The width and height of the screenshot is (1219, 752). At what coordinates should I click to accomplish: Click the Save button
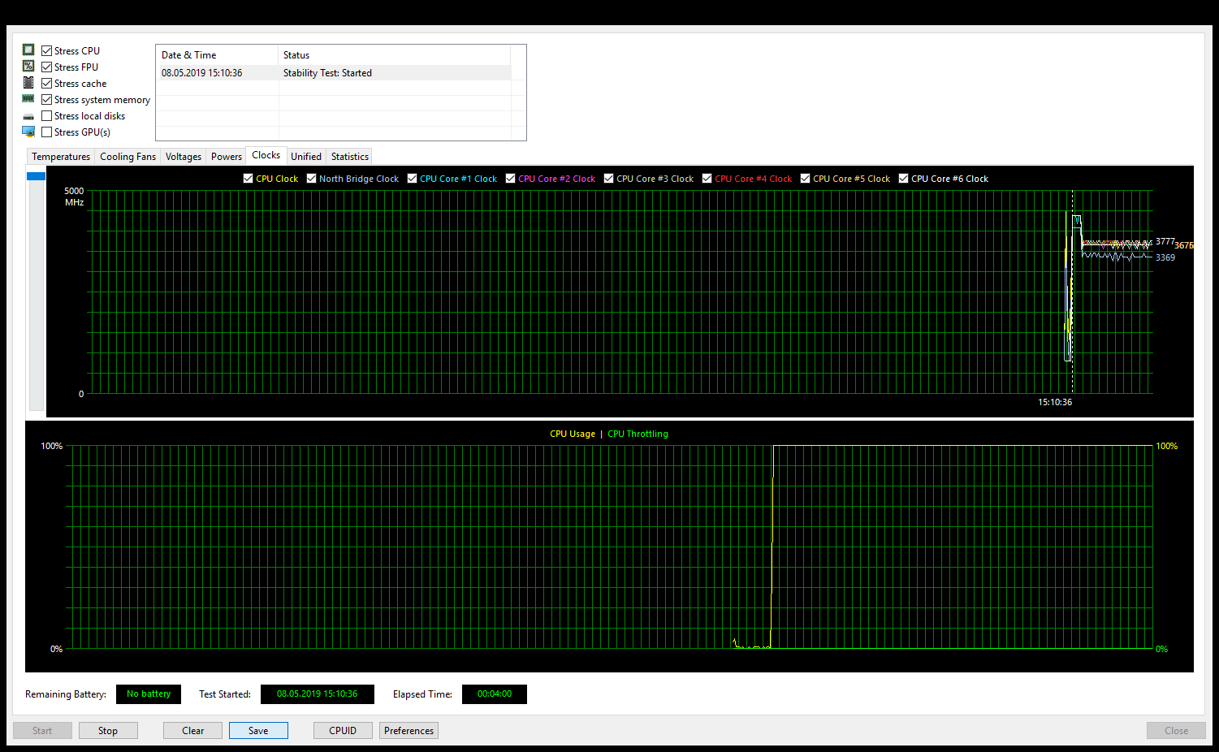[x=258, y=730]
